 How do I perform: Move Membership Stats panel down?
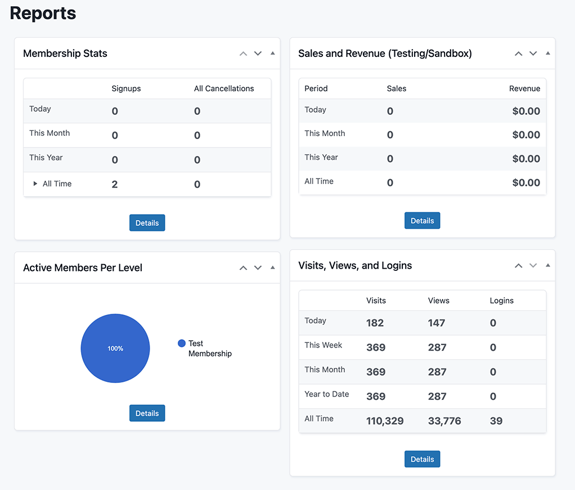[258, 54]
